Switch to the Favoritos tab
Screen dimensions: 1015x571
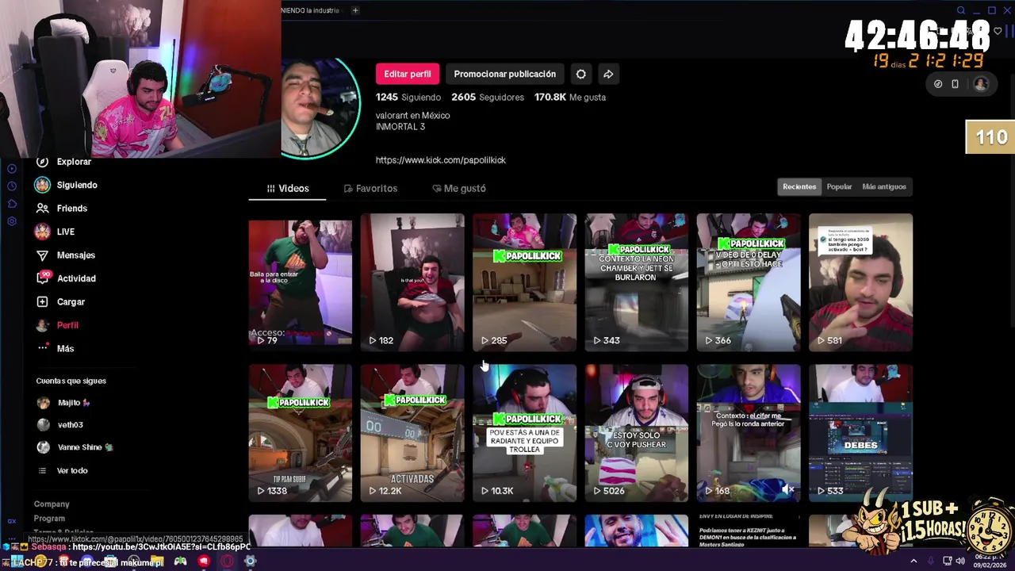point(370,188)
